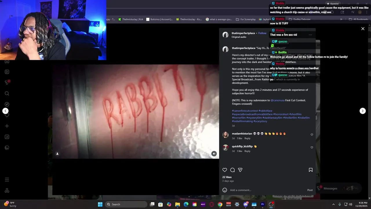Follow thatimperfectplace
371x209 pixels.
click(262, 33)
